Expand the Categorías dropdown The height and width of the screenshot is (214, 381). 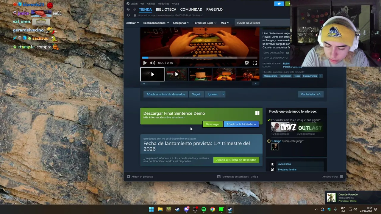pyautogui.click(x=181, y=23)
